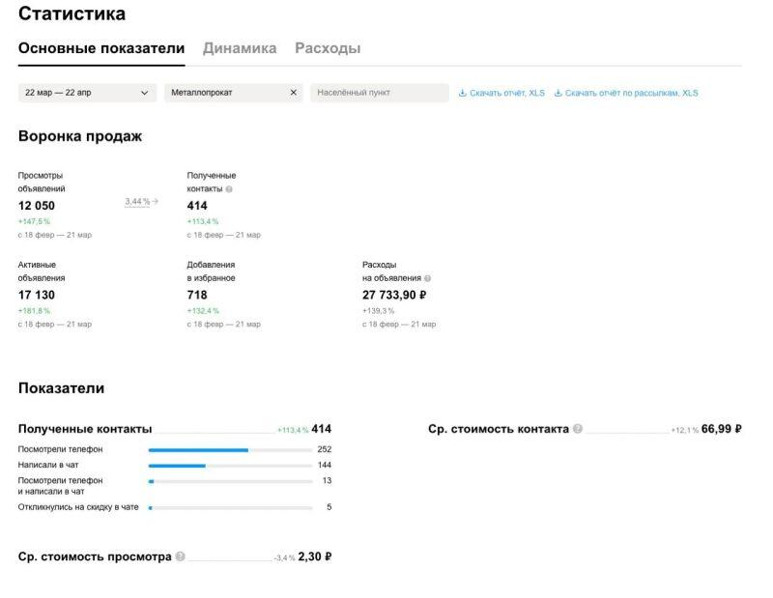This screenshot has width=773, height=598.
Task: Open the Расходы tab
Action: point(328,48)
